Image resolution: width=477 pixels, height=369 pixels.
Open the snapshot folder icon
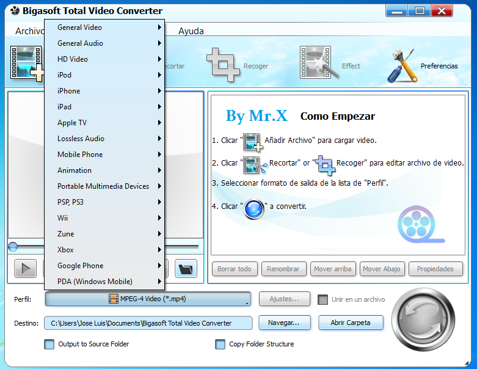pyautogui.click(x=186, y=269)
